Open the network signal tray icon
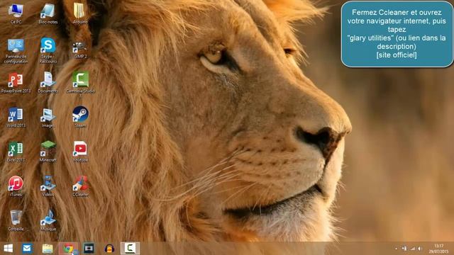The image size is (454, 255). pos(413,249)
